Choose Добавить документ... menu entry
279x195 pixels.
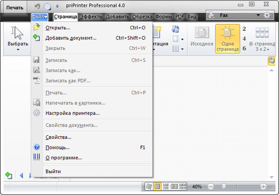coord(92,38)
